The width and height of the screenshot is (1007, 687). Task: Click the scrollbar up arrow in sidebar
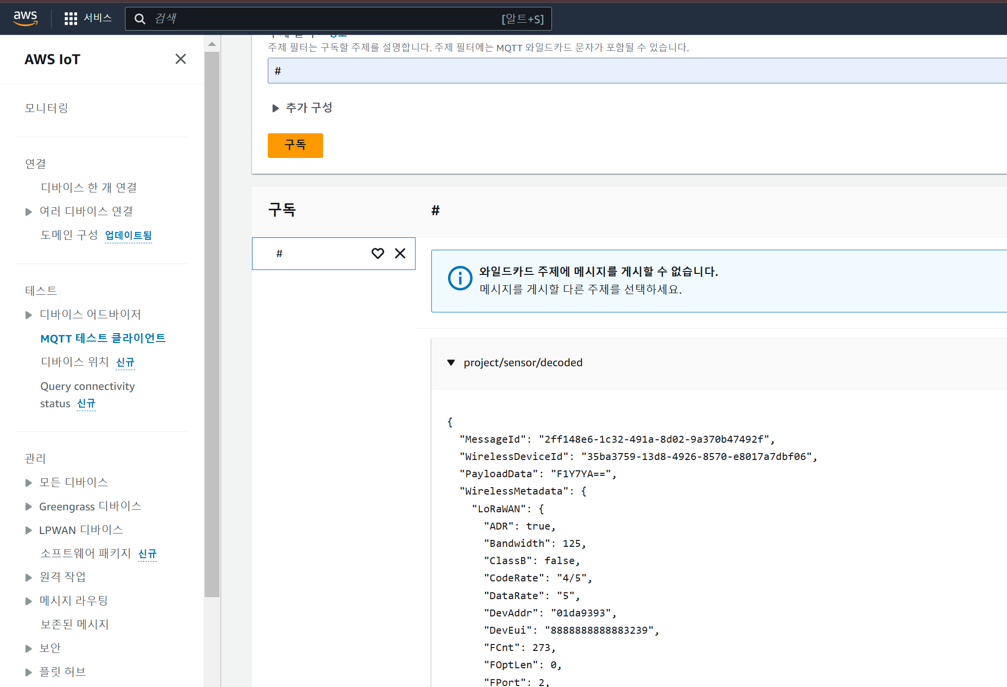(212, 44)
